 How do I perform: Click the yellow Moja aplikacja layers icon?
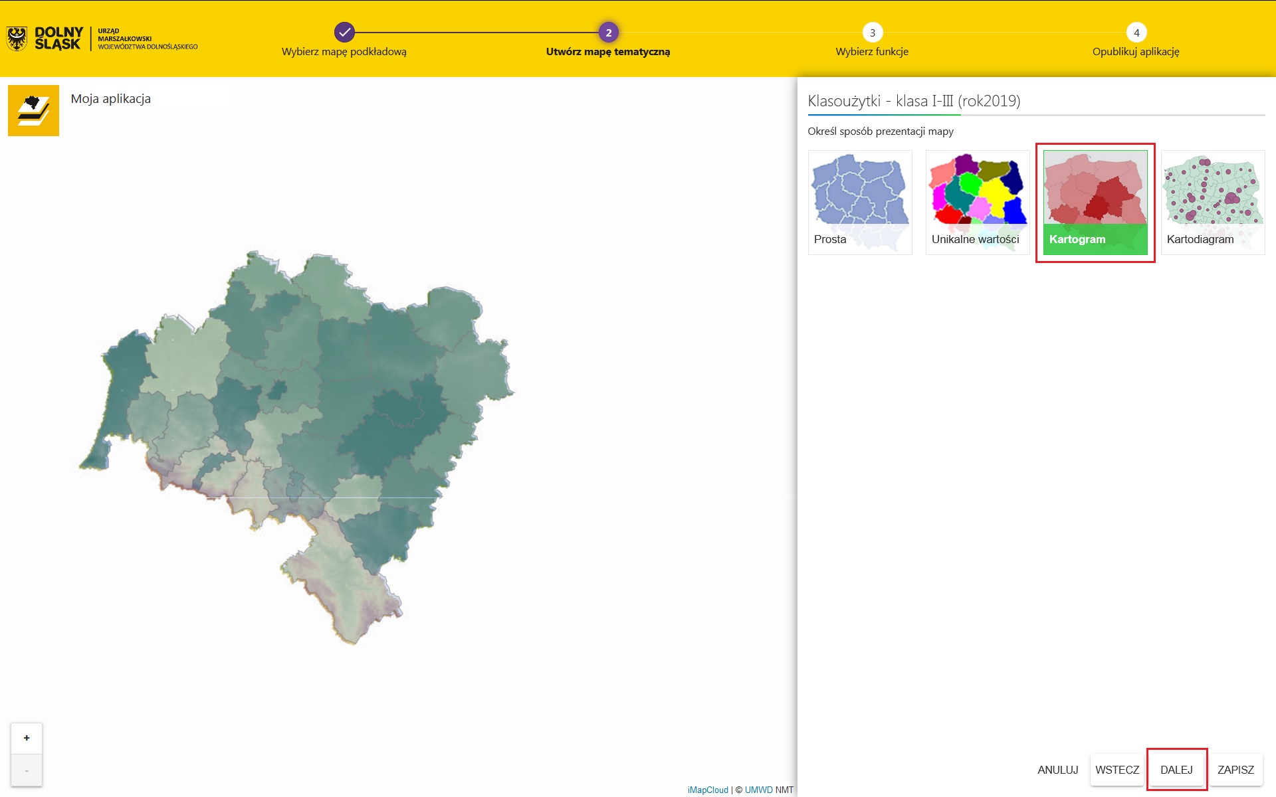(x=33, y=110)
